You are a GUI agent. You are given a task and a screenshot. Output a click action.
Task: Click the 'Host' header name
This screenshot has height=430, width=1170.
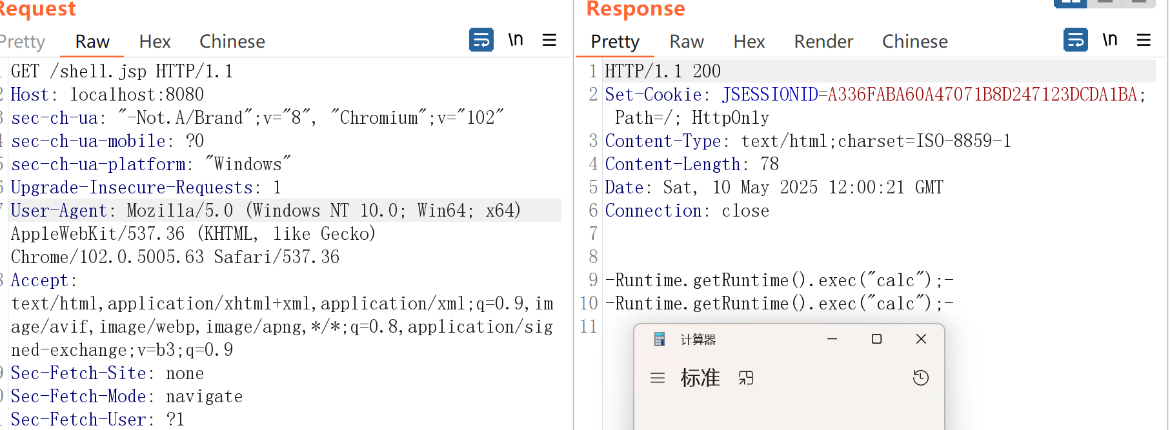30,94
